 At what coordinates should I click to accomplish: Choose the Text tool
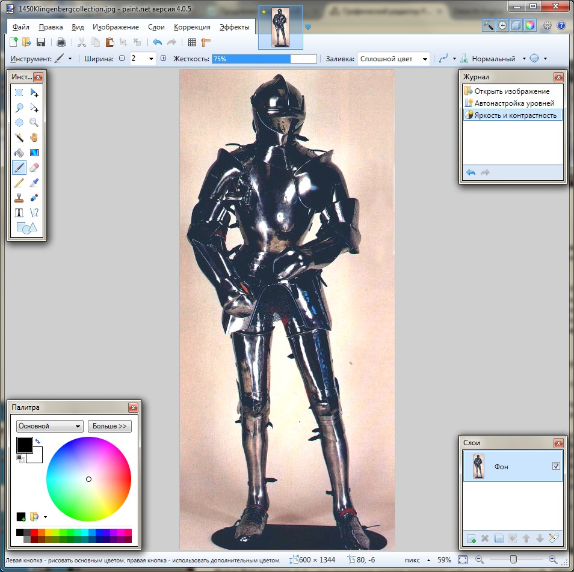coord(19,212)
